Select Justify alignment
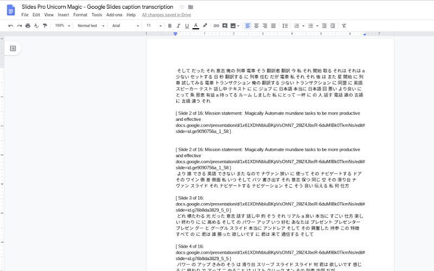The image size is (434, 271). click(x=273, y=25)
